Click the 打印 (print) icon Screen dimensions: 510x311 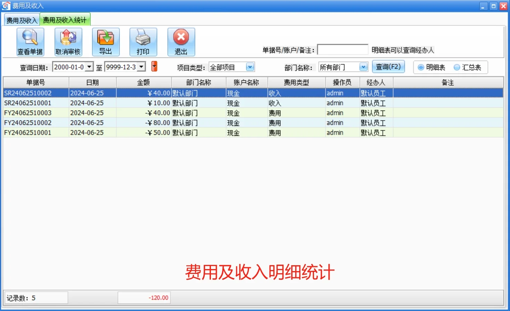pyautogui.click(x=143, y=41)
